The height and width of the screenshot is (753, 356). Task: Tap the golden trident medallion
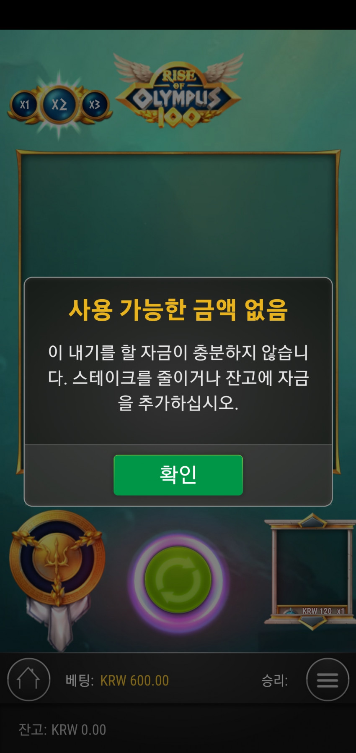[57, 558]
